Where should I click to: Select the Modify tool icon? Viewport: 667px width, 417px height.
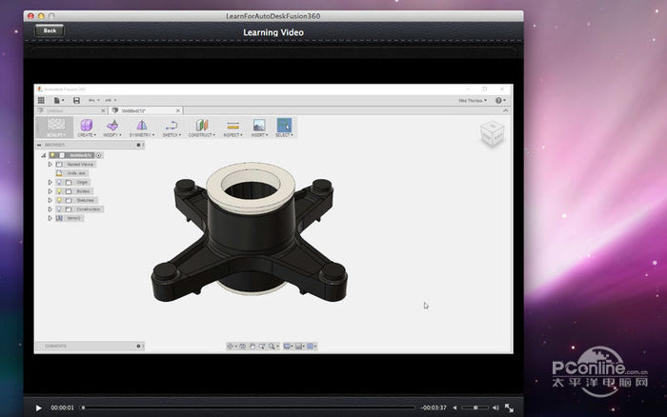pos(112,125)
